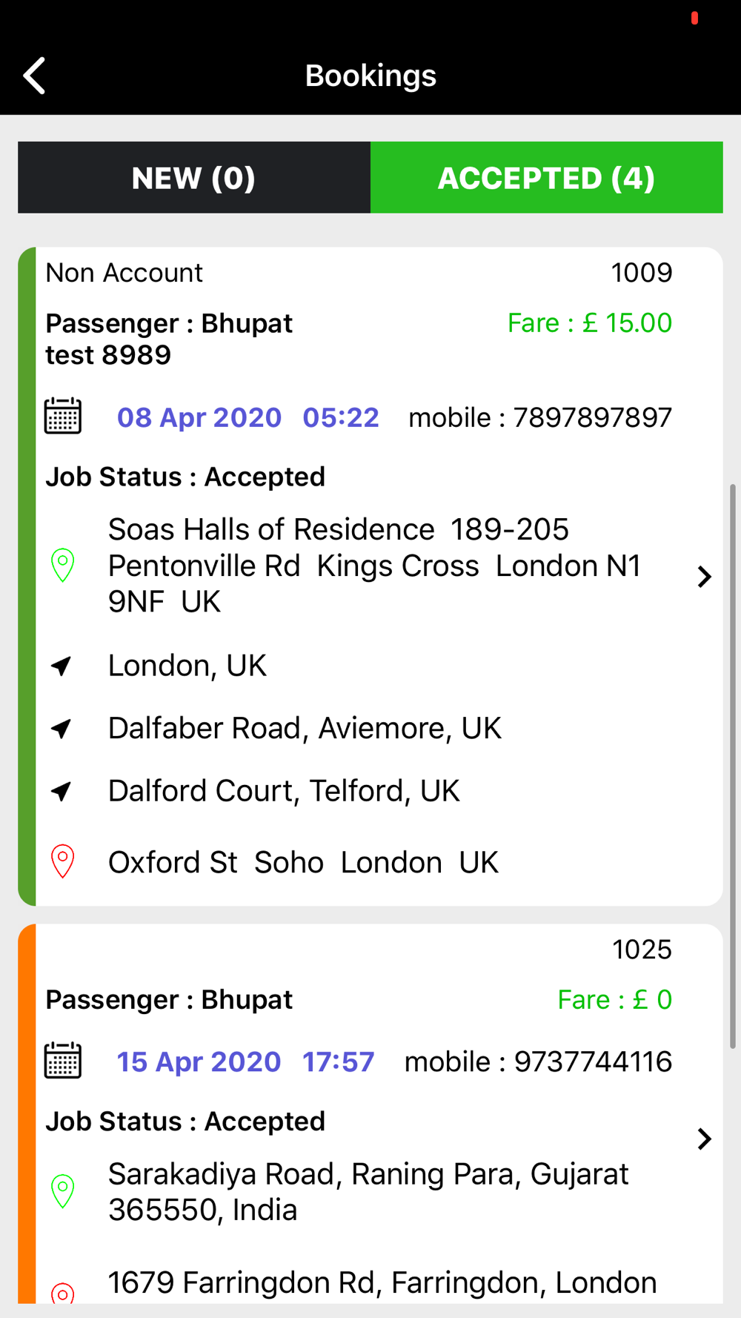This screenshot has width=741, height=1318.
Task: Tap the vertical scrollbar on the right
Action: click(732, 766)
